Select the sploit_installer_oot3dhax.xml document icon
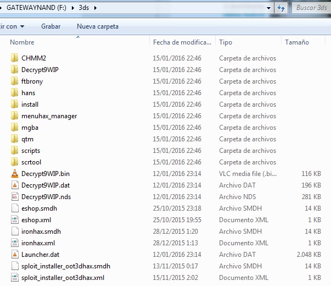Screen dimensions: 331x286 tap(15, 278)
